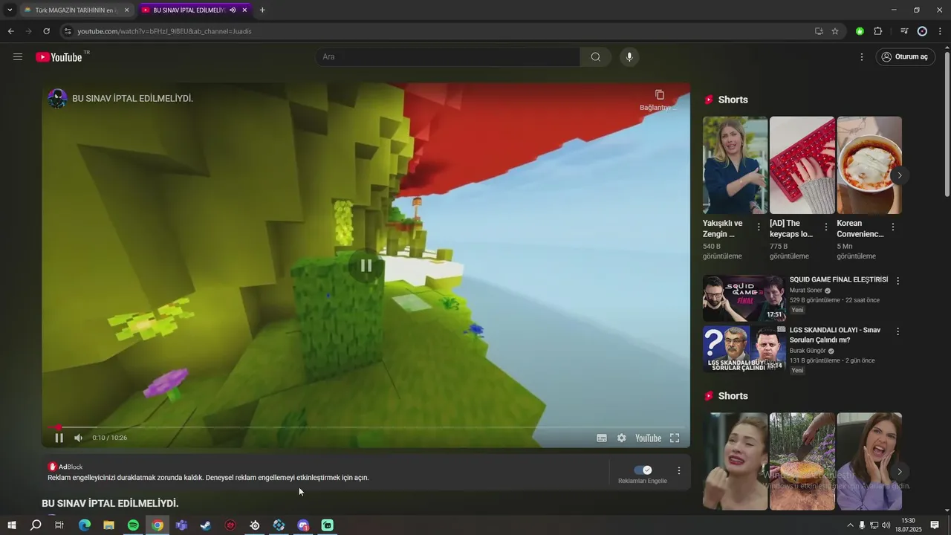Viewport: 951px width, 535px height.
Task: Reload the current page
Action: pyautogui.click(x=46, y=31)
